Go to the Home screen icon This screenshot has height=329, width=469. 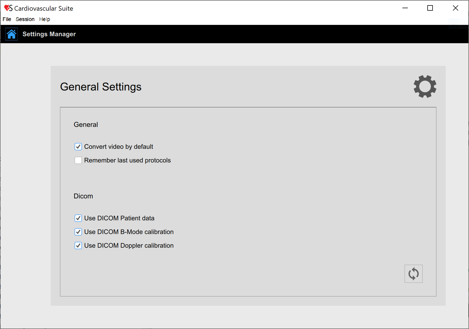[x=12, y=34]
